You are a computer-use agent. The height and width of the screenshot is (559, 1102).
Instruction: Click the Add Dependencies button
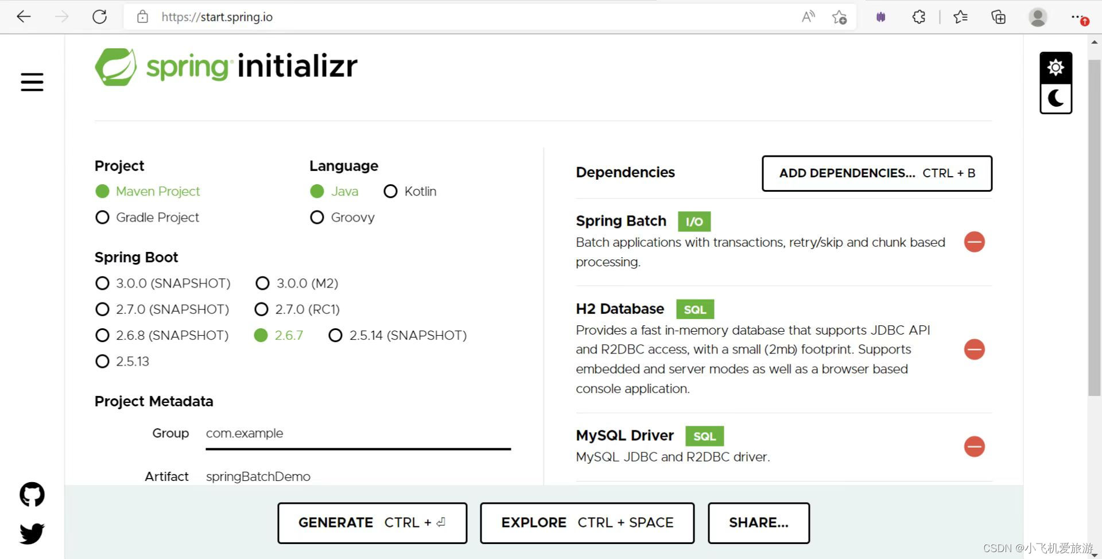tap(877, 173)
